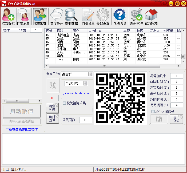The height and width of the screenshot is (173, 187).
Task: Click the 停止(F4) button
Action: tap(176, 119)
